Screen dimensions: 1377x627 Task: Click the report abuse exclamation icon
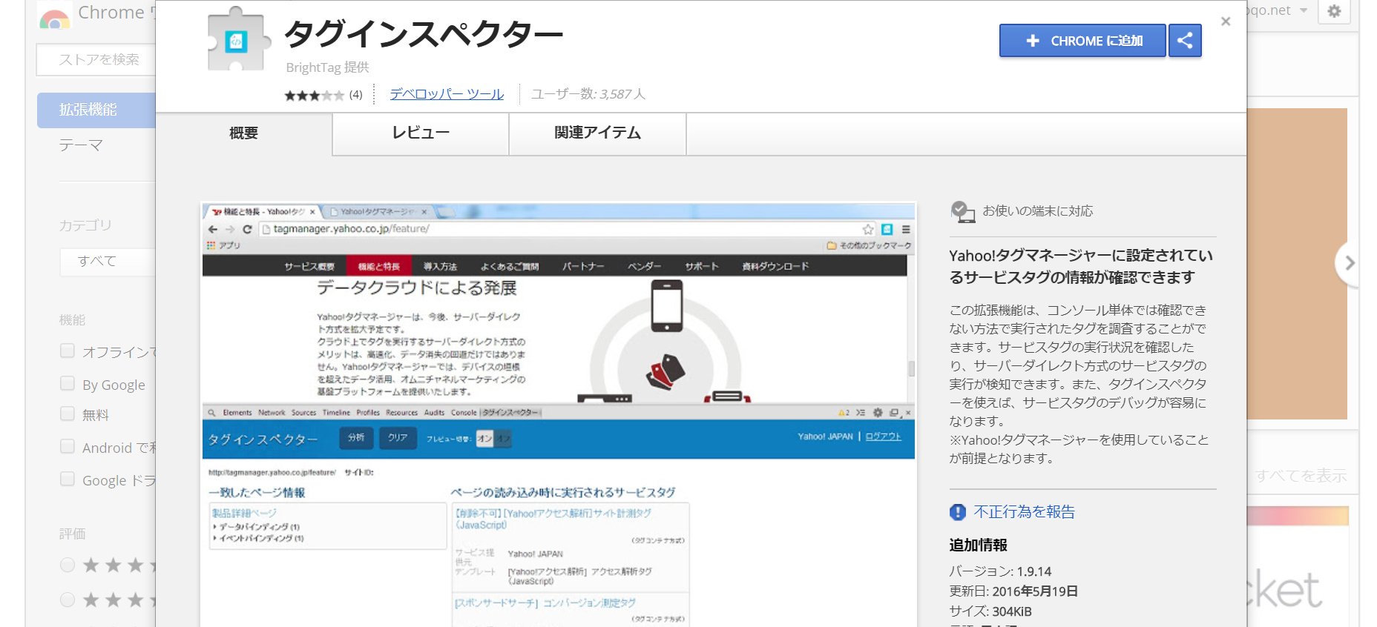[x=958, y=512]
